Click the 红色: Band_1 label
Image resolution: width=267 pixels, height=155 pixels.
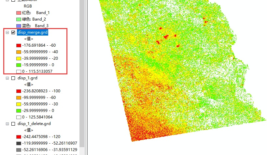click(x=36, y=13)
